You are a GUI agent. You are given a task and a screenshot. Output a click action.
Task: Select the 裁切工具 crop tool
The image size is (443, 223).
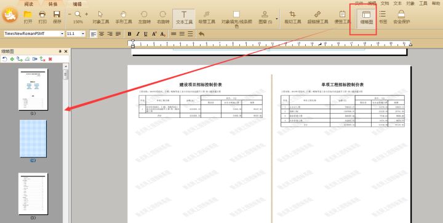click(x=292, y=17)
